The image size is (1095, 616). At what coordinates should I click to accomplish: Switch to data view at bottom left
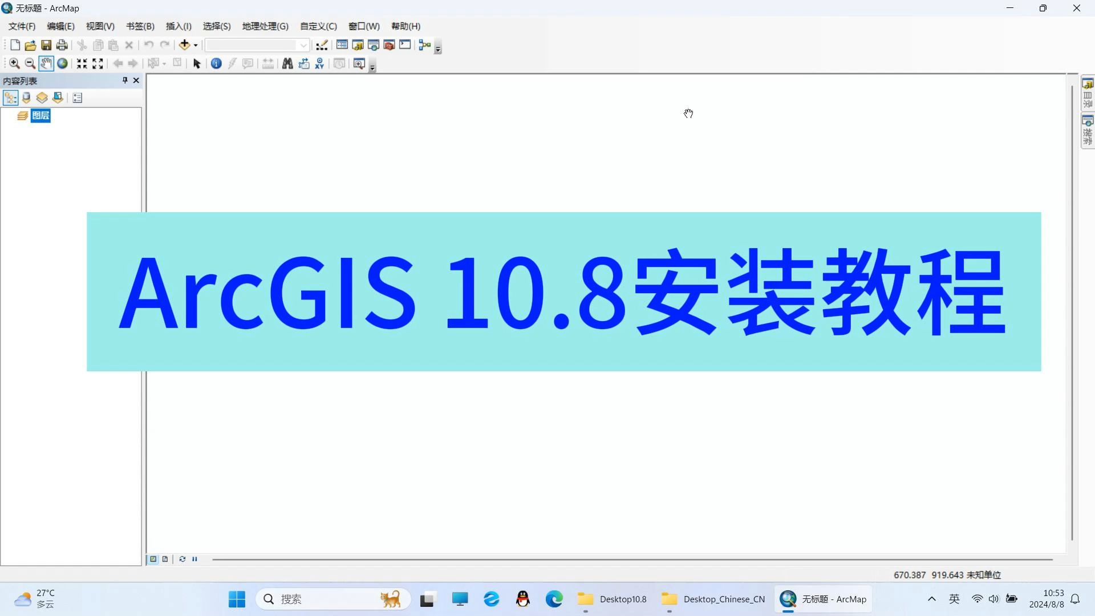click(x=153, y=559)
